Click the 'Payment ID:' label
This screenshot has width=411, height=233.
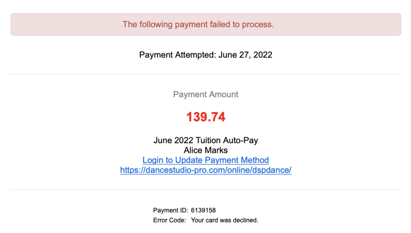point(170,210)
